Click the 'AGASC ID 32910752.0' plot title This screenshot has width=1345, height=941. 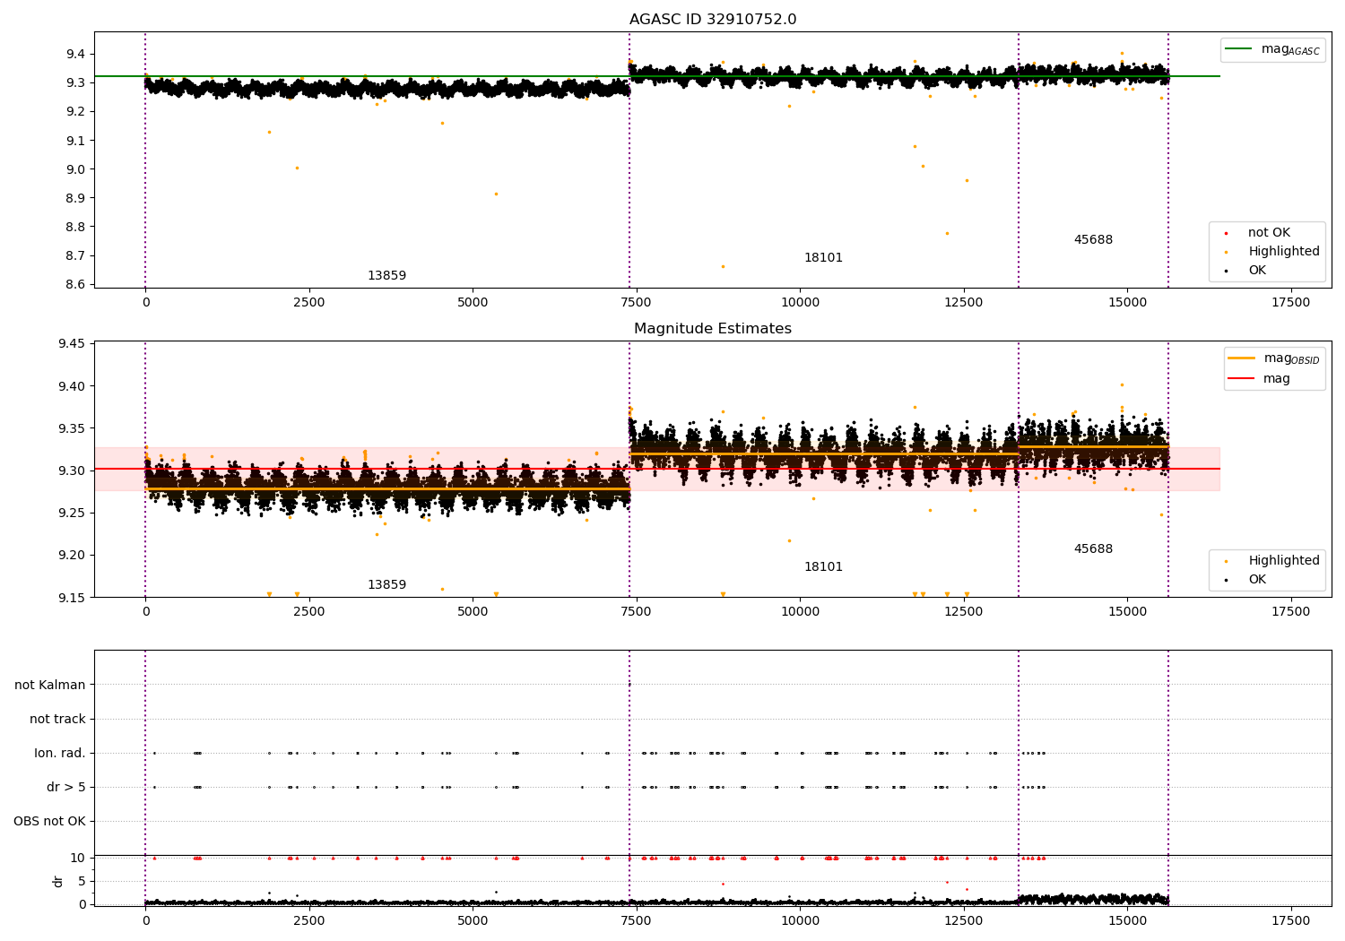pyautogui.click(x=713, y=20)
